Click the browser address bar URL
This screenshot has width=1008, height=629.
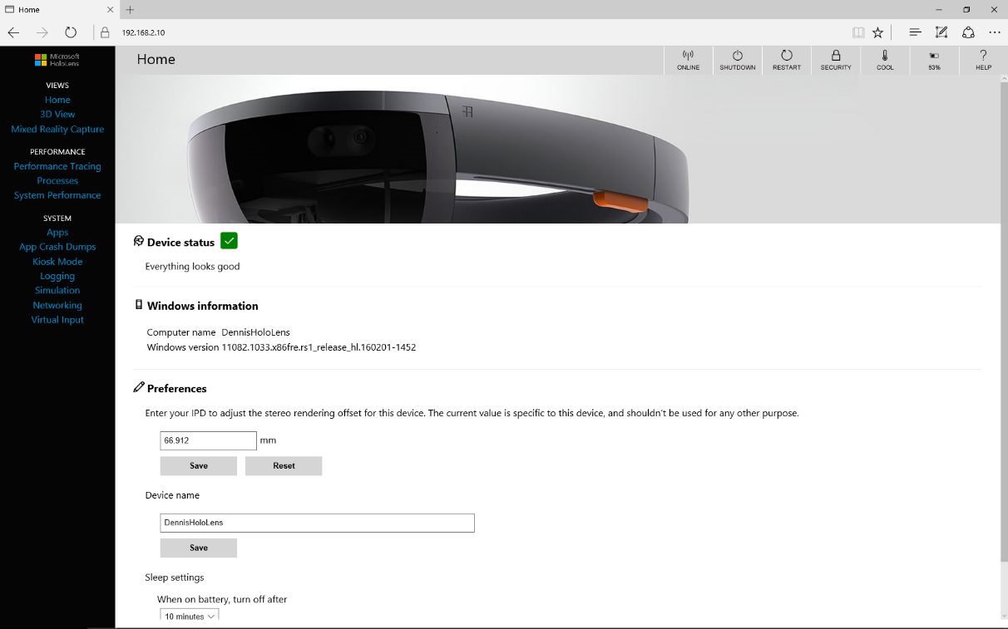pos(144,32)
